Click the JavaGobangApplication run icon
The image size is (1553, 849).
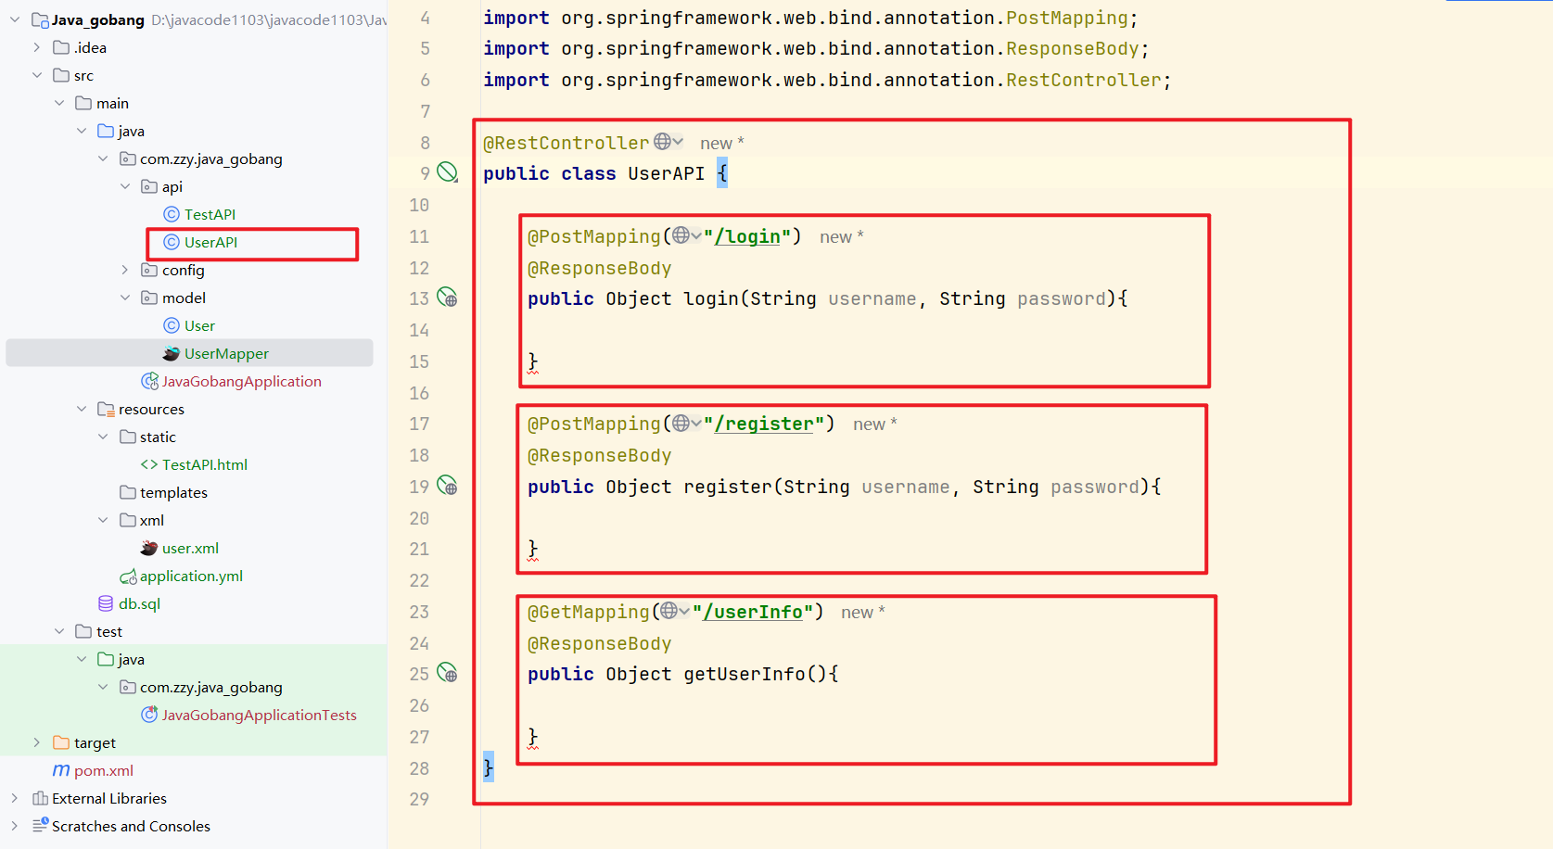pyautogui.click(x=149, y=381)
